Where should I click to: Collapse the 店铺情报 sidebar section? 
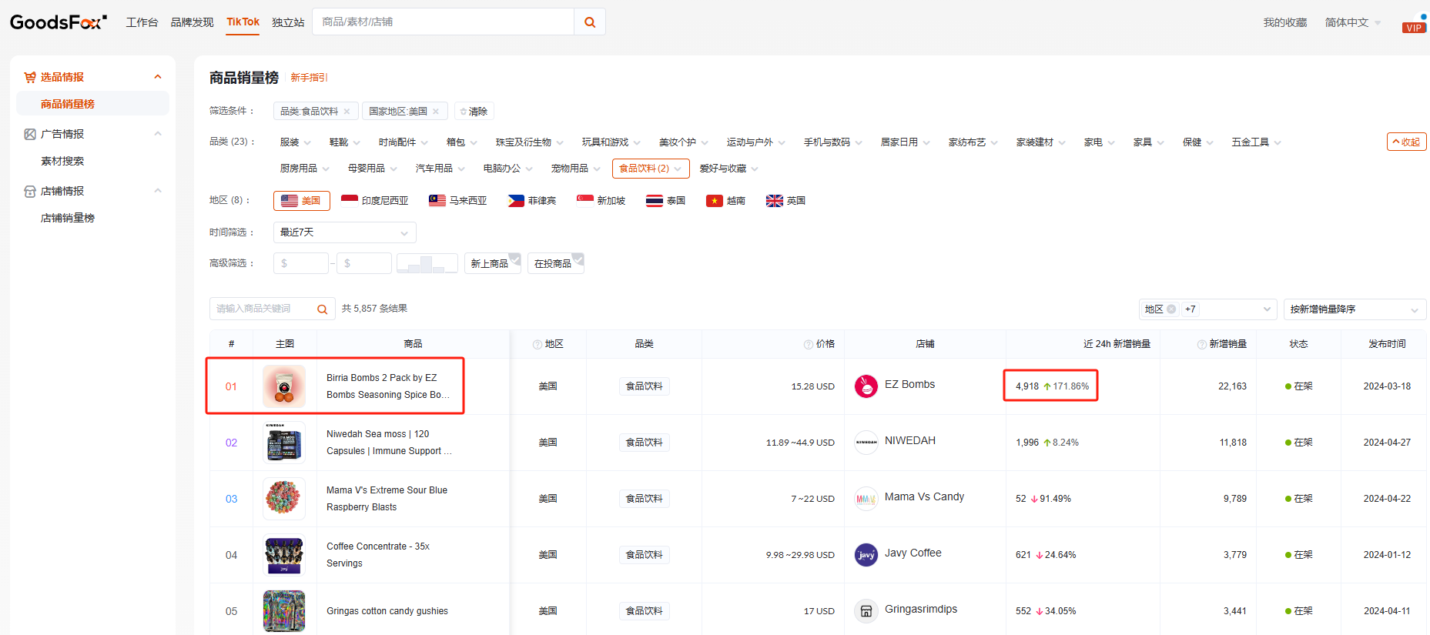158,191
